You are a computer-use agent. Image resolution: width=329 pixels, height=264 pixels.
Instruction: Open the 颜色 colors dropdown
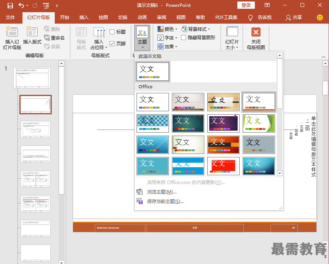[167, 29]
